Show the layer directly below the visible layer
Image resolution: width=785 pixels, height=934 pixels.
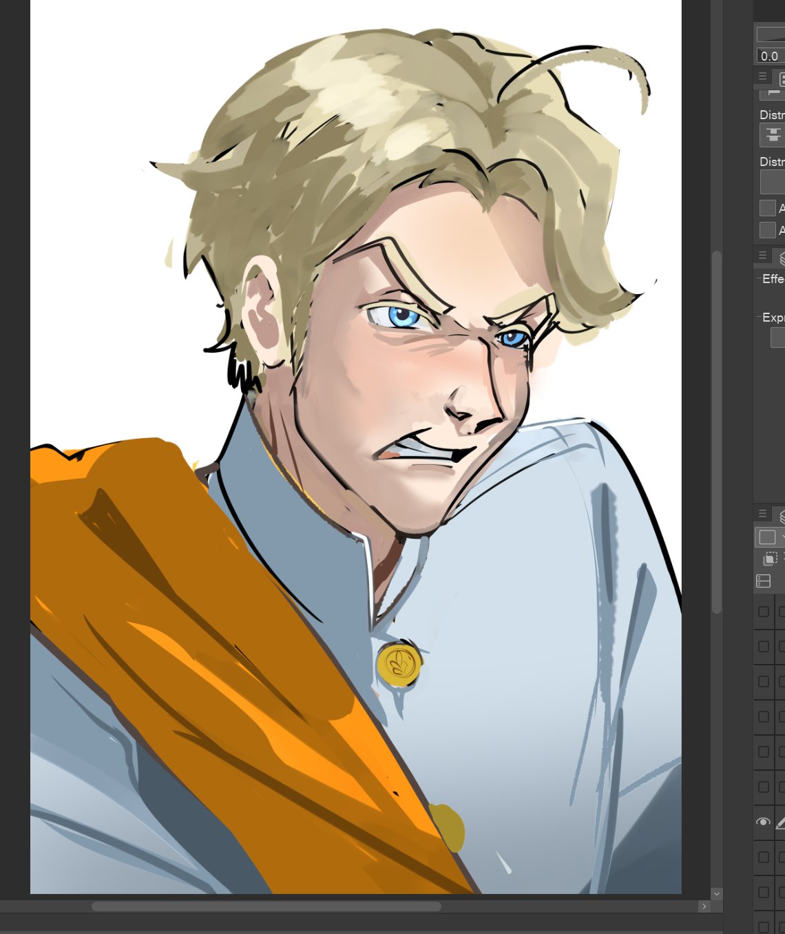coord(763,857)
